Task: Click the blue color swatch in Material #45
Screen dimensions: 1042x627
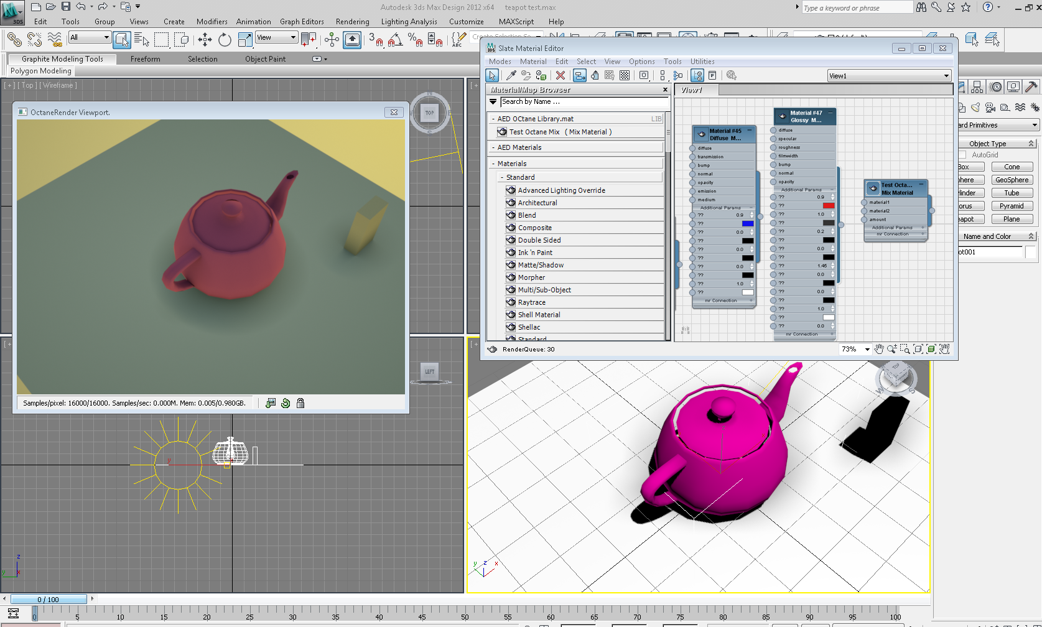Action: tap(748, 223)
